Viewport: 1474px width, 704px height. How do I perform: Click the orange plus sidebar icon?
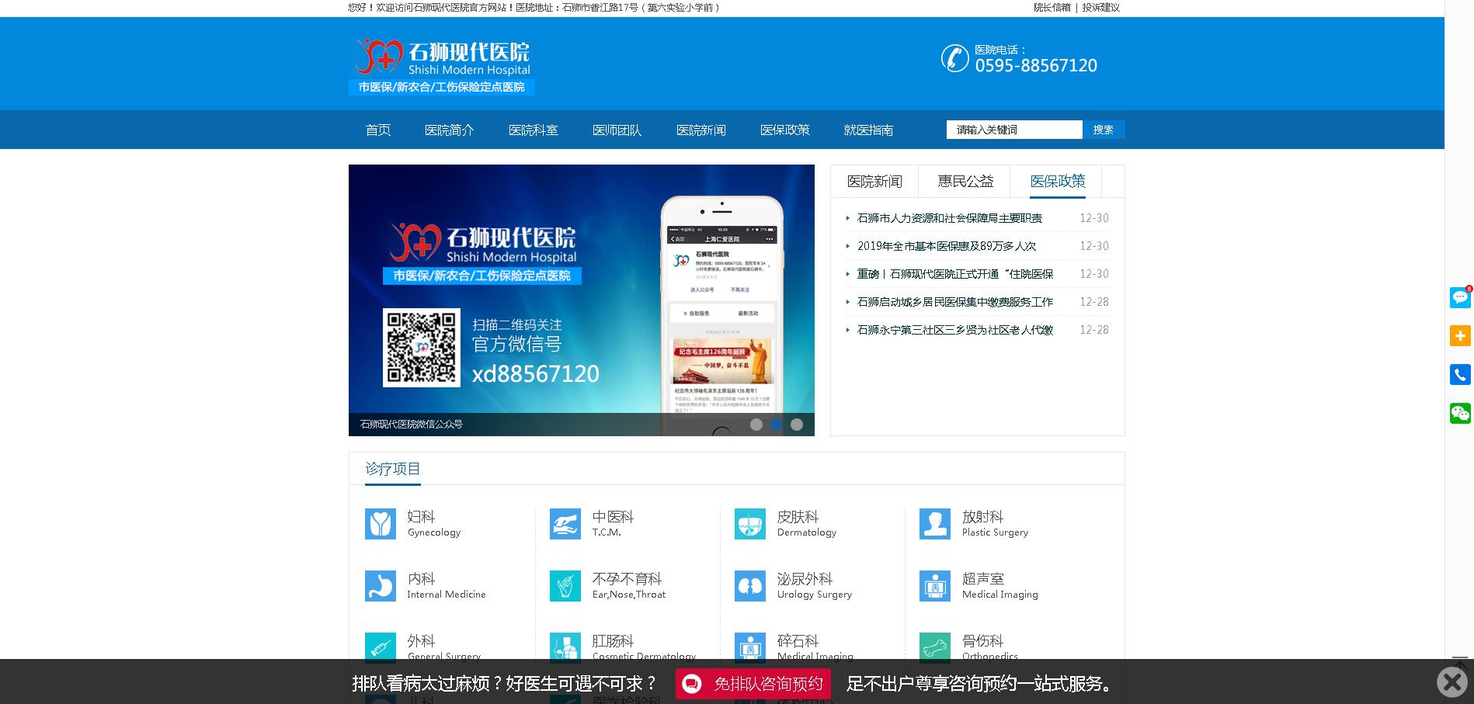tap(1460, 335)
